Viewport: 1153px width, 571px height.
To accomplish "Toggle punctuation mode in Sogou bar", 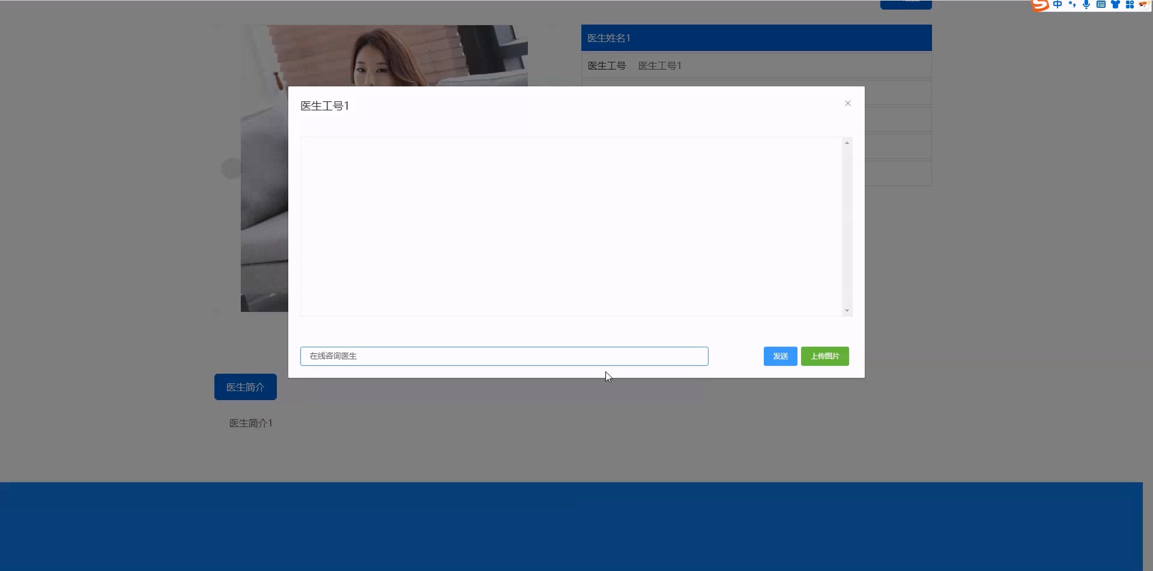I will (x=1072, y=4).
